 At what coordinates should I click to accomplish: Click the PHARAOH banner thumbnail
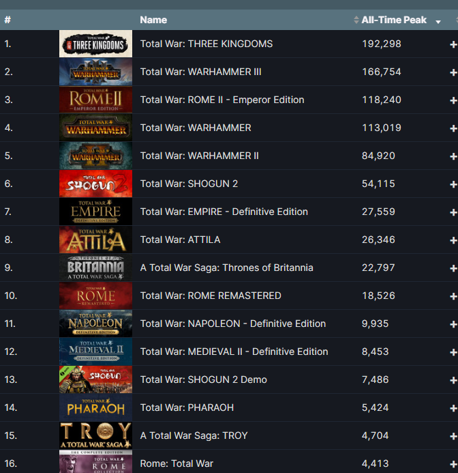click(x=96, y=407)
